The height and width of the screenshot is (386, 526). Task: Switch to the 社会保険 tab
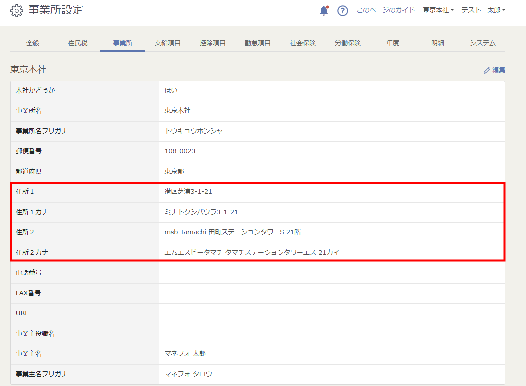pos(303,43)
